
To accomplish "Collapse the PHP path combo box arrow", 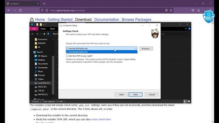I will [x=136, y=49].
